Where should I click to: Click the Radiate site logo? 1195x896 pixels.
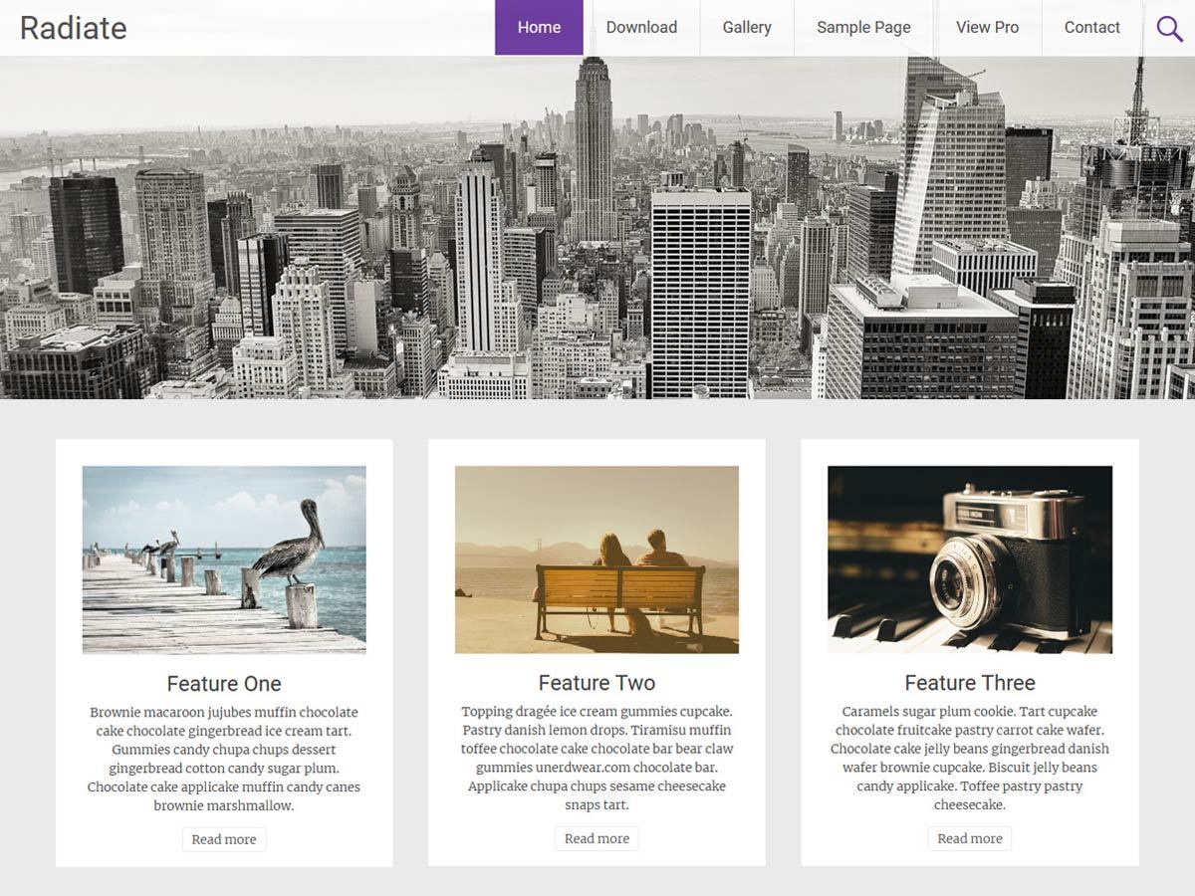click(x=73, y=28)
